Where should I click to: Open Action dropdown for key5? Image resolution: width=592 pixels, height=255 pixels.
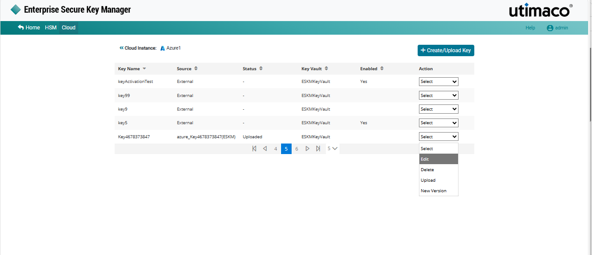point(438,123)
